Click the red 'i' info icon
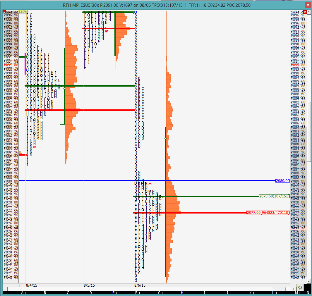312x296 pixels. pyautogui.click(x=4, y=12)
